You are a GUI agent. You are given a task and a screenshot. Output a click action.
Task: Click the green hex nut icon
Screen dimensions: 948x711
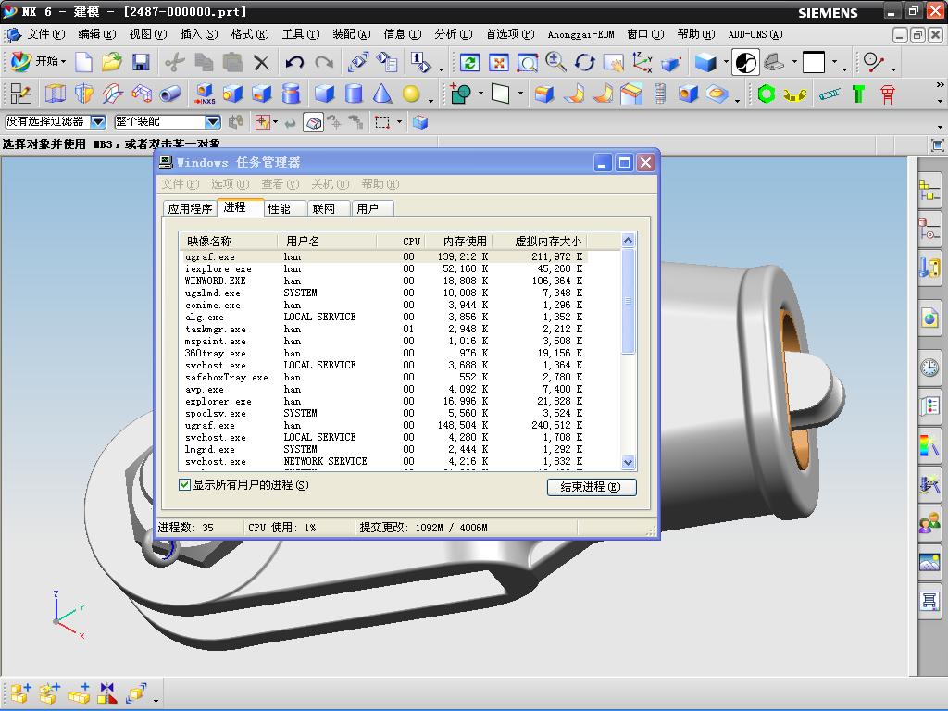766,94
